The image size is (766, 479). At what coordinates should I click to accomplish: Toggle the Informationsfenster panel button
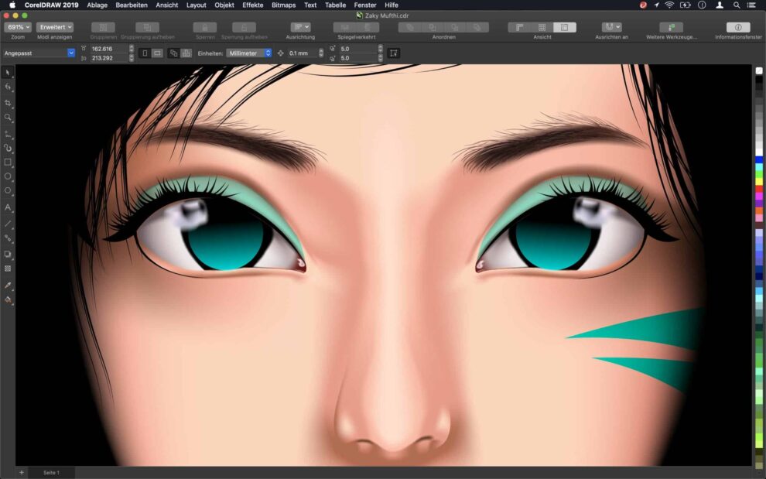pyautogui.click(x=738, y=27)
